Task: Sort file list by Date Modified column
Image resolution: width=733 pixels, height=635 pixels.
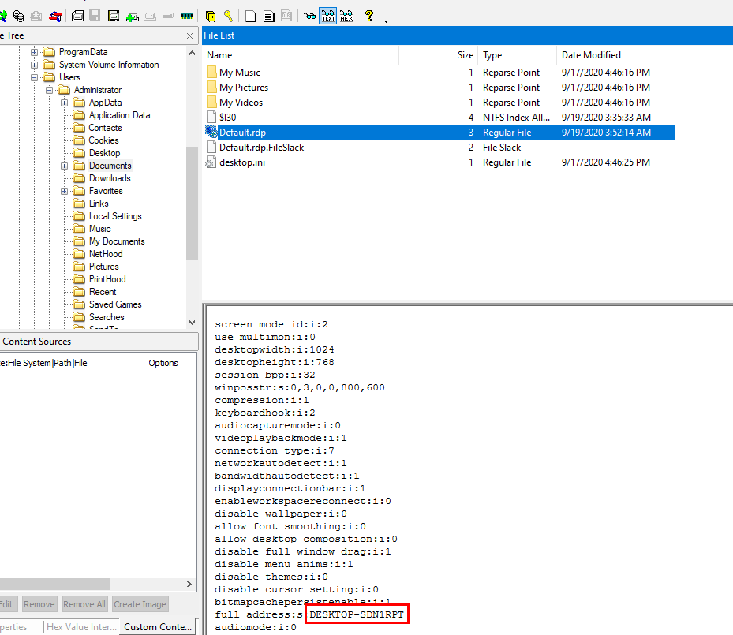Action: coord(591,55)
